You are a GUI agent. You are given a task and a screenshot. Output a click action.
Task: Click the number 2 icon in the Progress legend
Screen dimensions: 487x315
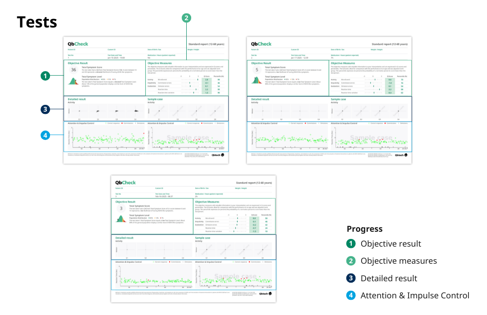click(351, 261)
